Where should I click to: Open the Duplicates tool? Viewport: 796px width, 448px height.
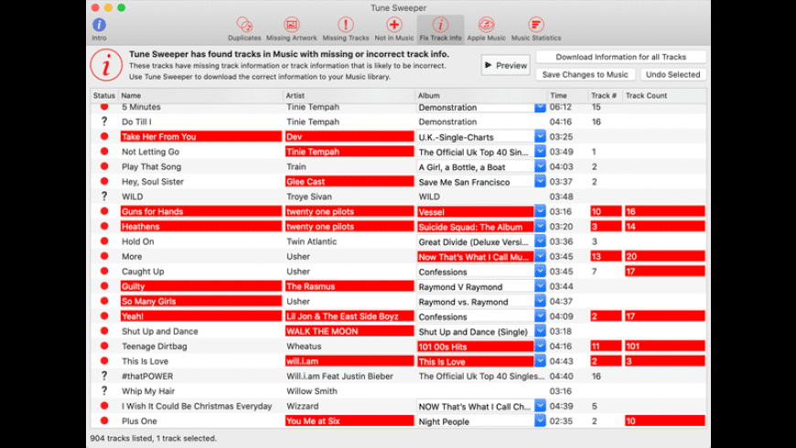coord(244,28)
